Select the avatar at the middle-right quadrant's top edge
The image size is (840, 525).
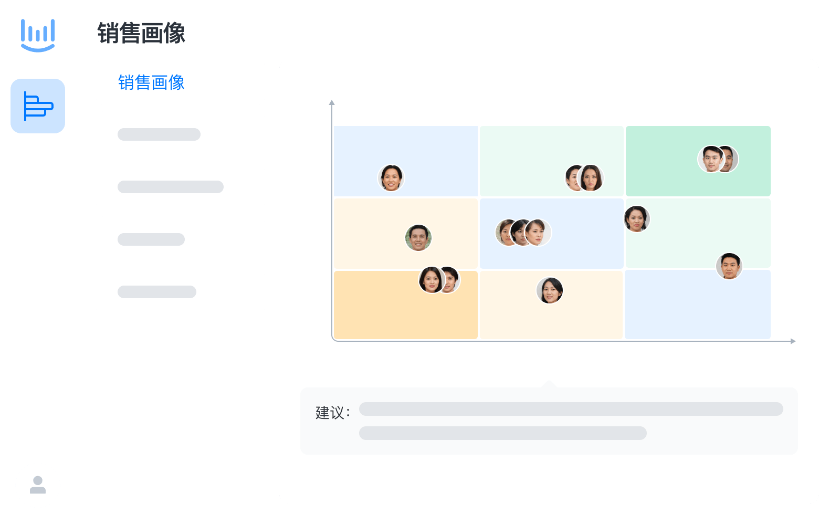(637, 218)
